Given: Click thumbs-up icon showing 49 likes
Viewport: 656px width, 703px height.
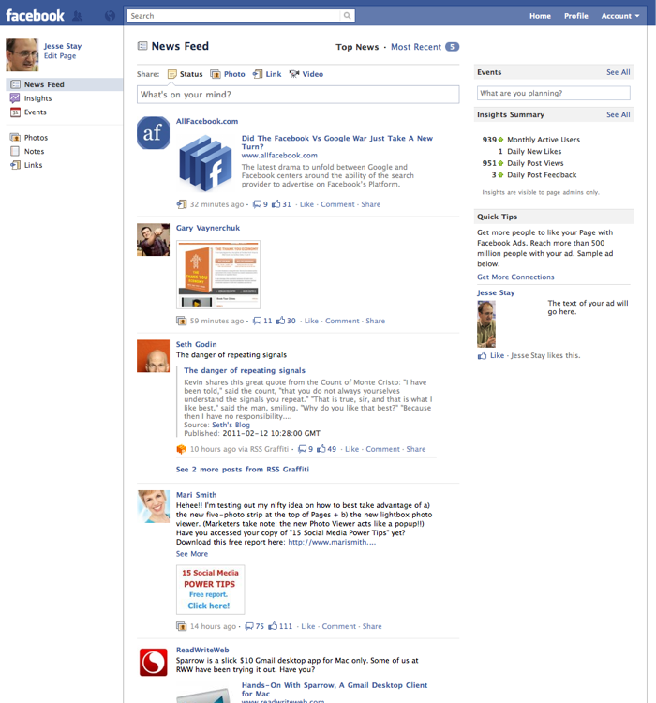Looking at the screenshot, I should (x=321, y=449).
